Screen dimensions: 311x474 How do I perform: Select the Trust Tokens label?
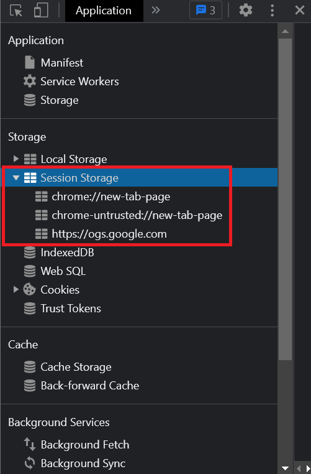(x=71, y=309)
